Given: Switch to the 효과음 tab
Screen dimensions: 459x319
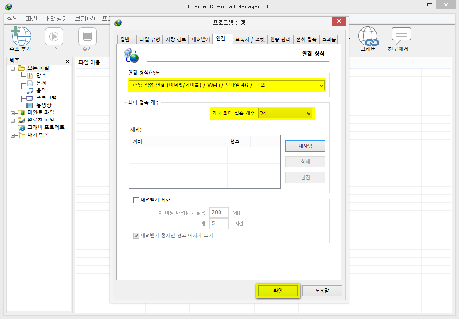Looking at the screenshot, I should 329,39.
